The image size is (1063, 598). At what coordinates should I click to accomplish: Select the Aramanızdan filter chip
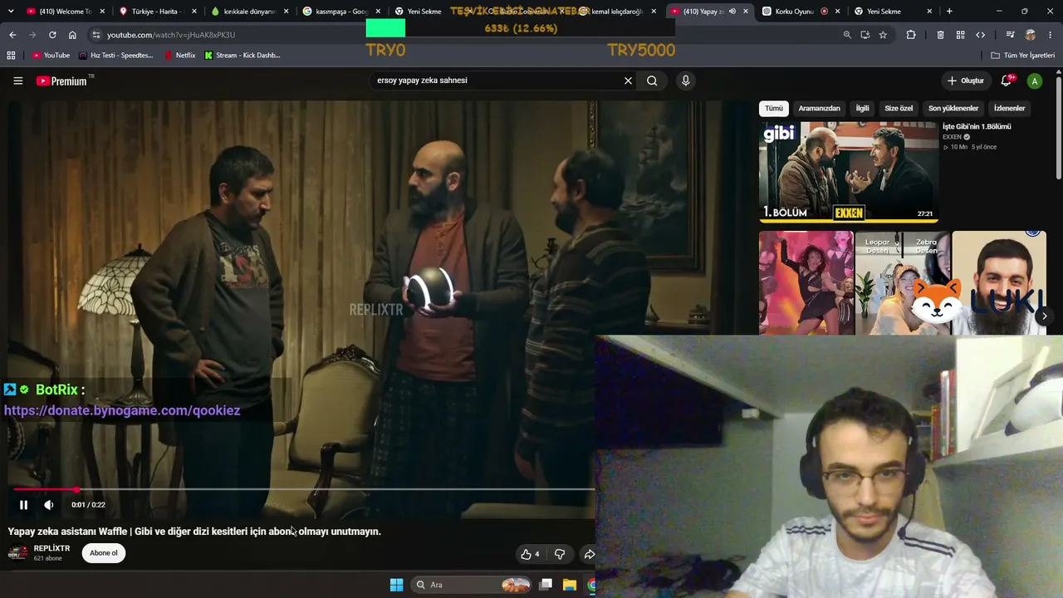[x=819, y=108]
